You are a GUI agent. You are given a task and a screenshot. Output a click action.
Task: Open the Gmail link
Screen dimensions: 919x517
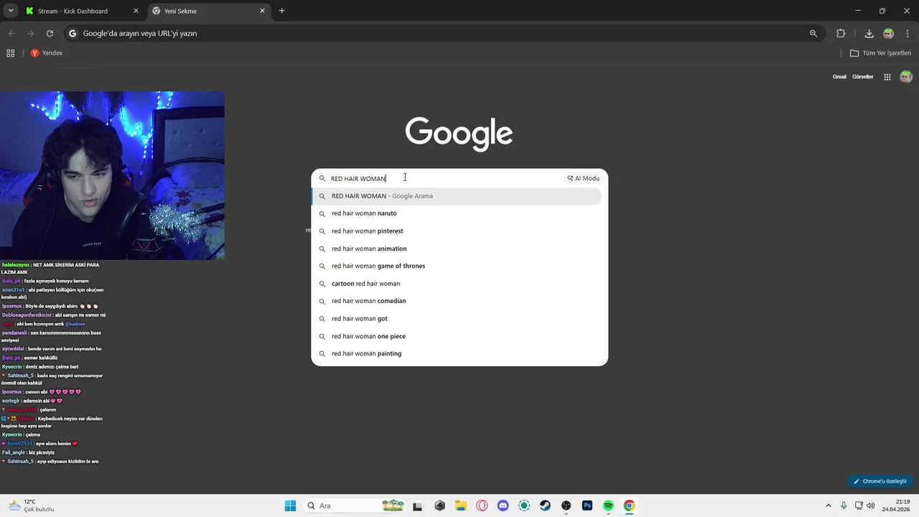coord(839,77)
